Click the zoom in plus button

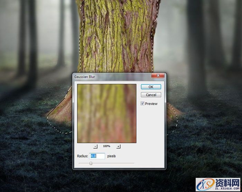(118, 146)
